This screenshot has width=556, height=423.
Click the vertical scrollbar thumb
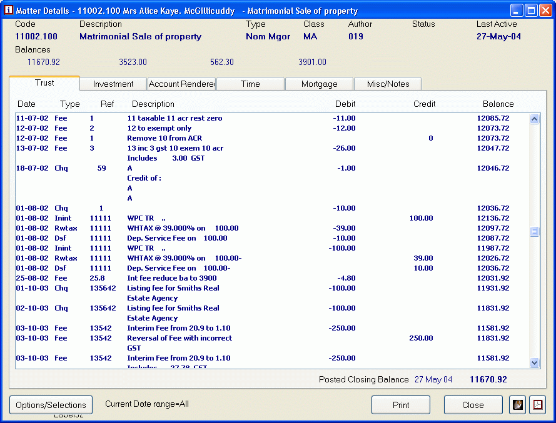534,232
